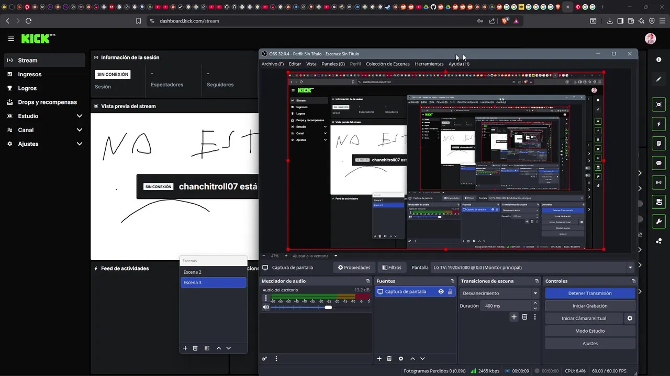
Task: Toggle visibility of the Captura de pantalla source
Action: tap(441, 292)
